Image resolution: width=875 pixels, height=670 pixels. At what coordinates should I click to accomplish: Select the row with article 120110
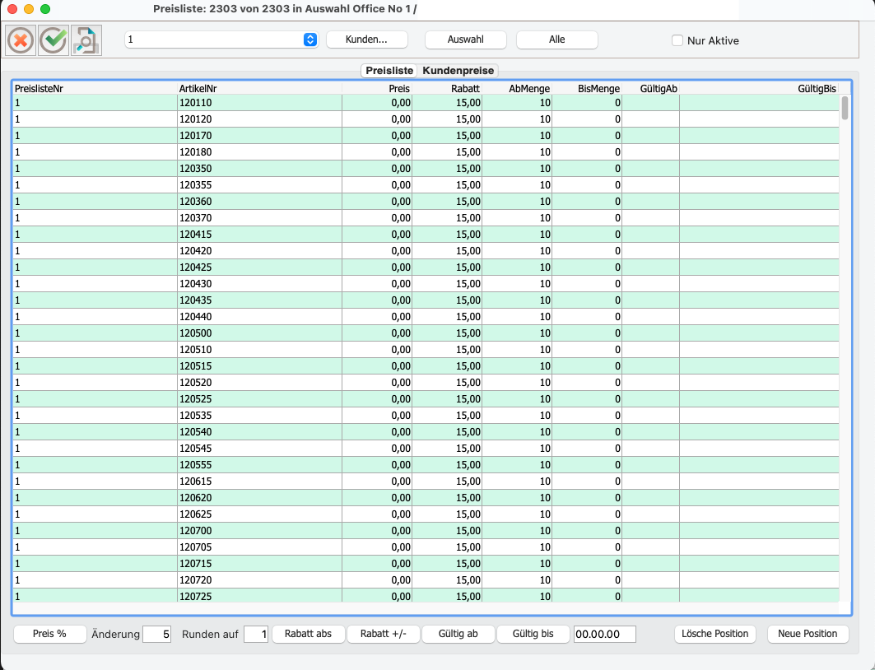coord(426,103)
